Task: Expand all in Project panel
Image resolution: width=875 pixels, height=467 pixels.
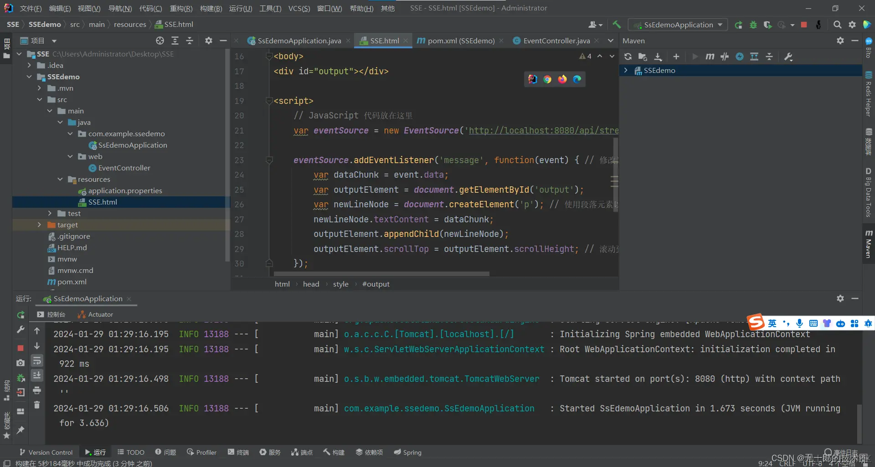Action: tap(175, 41)
